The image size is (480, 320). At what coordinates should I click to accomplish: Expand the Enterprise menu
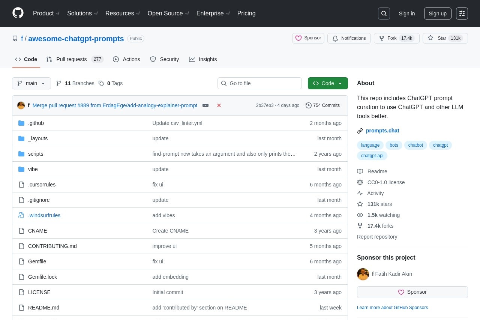tap(213, 14)
